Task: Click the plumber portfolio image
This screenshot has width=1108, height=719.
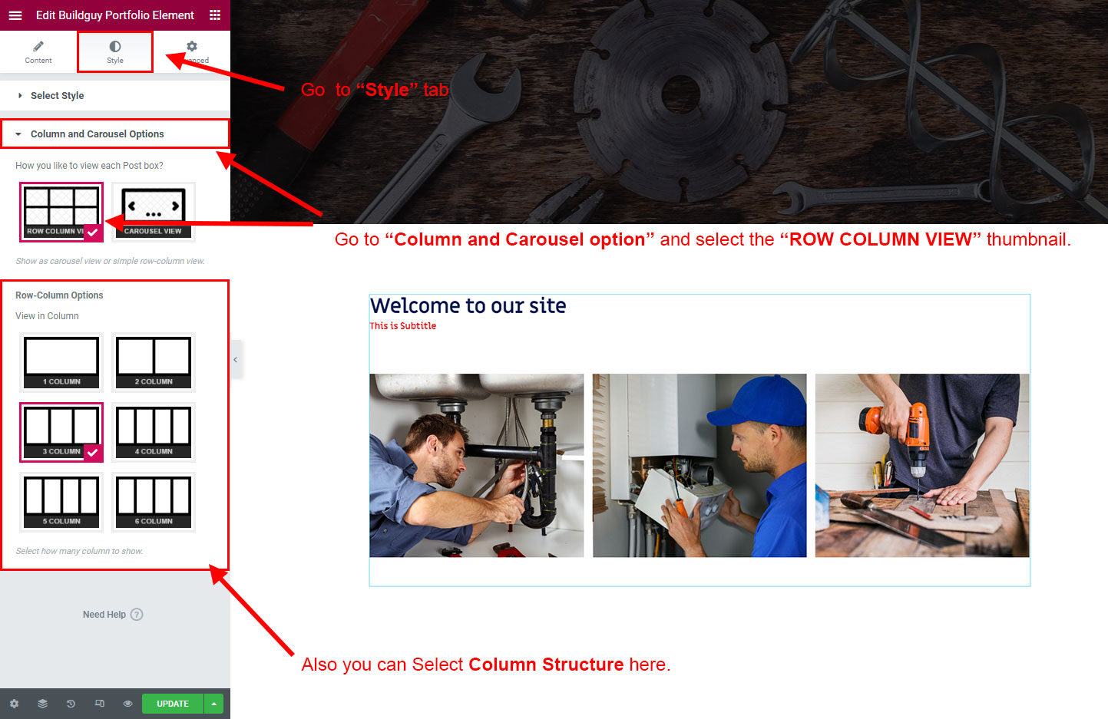Action: coord(477,466)
